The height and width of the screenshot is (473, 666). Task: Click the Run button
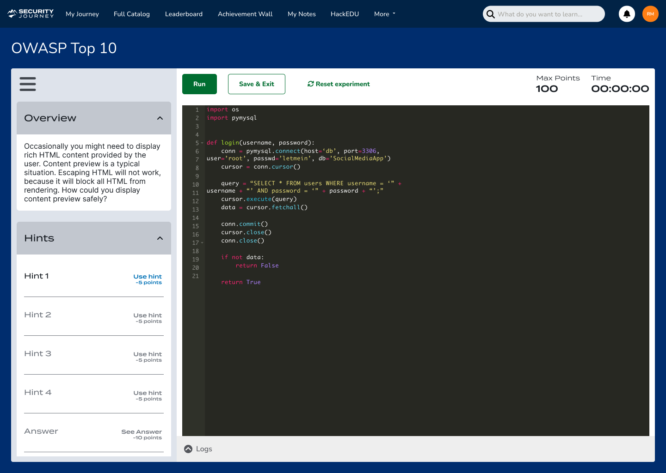click(199, 84)
